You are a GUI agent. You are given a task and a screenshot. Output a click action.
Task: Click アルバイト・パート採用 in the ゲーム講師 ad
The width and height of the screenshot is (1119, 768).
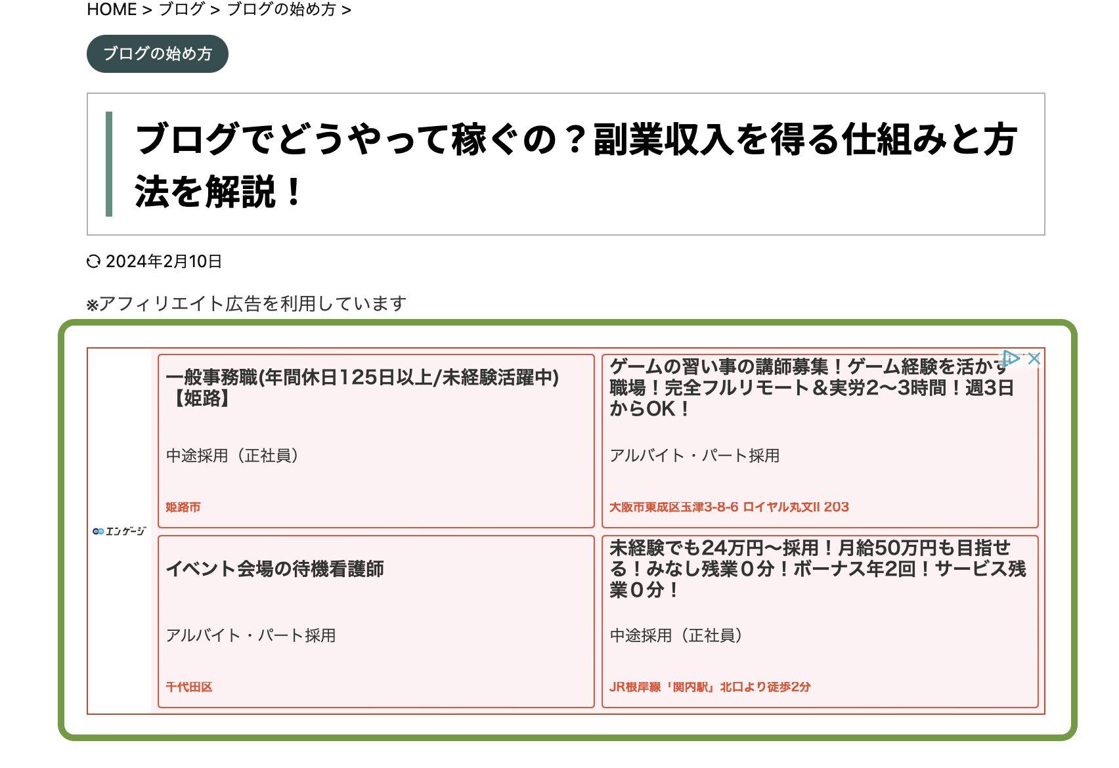pyautogui.click(x=695, y=456)
